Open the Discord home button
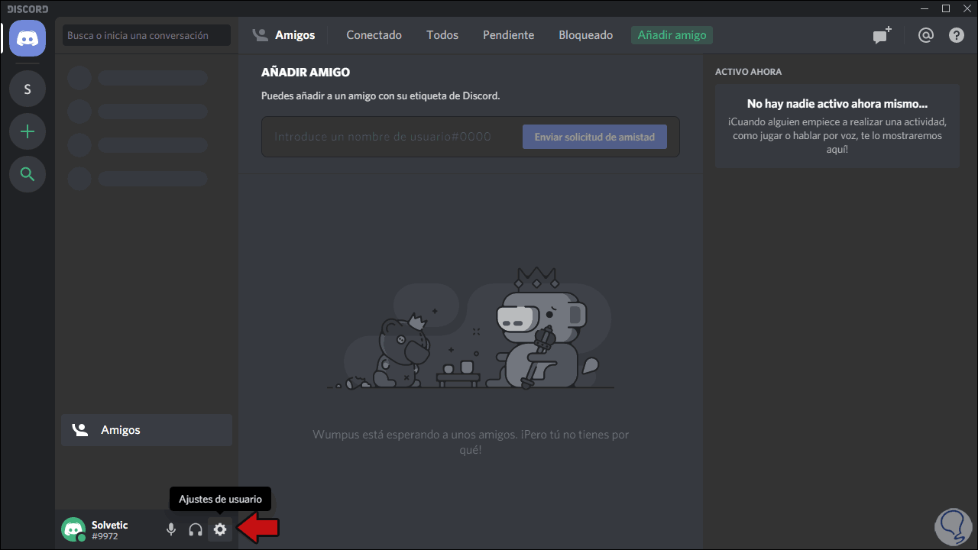978x550 pixels. 28,38
